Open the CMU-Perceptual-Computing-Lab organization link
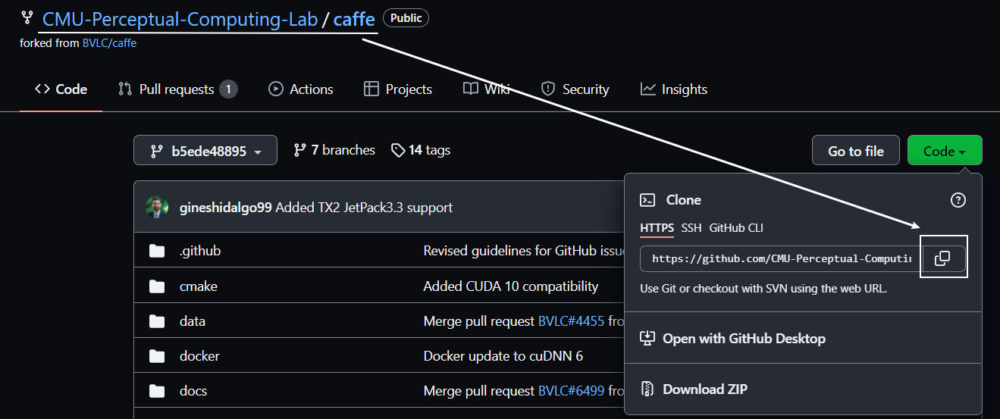The width and height of the screenshot is (1000, 419). 180,19
